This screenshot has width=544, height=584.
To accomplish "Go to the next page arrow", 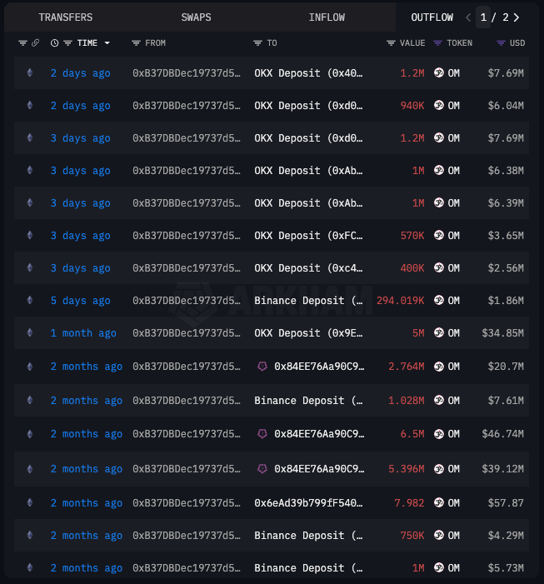I will coord(517,17).
